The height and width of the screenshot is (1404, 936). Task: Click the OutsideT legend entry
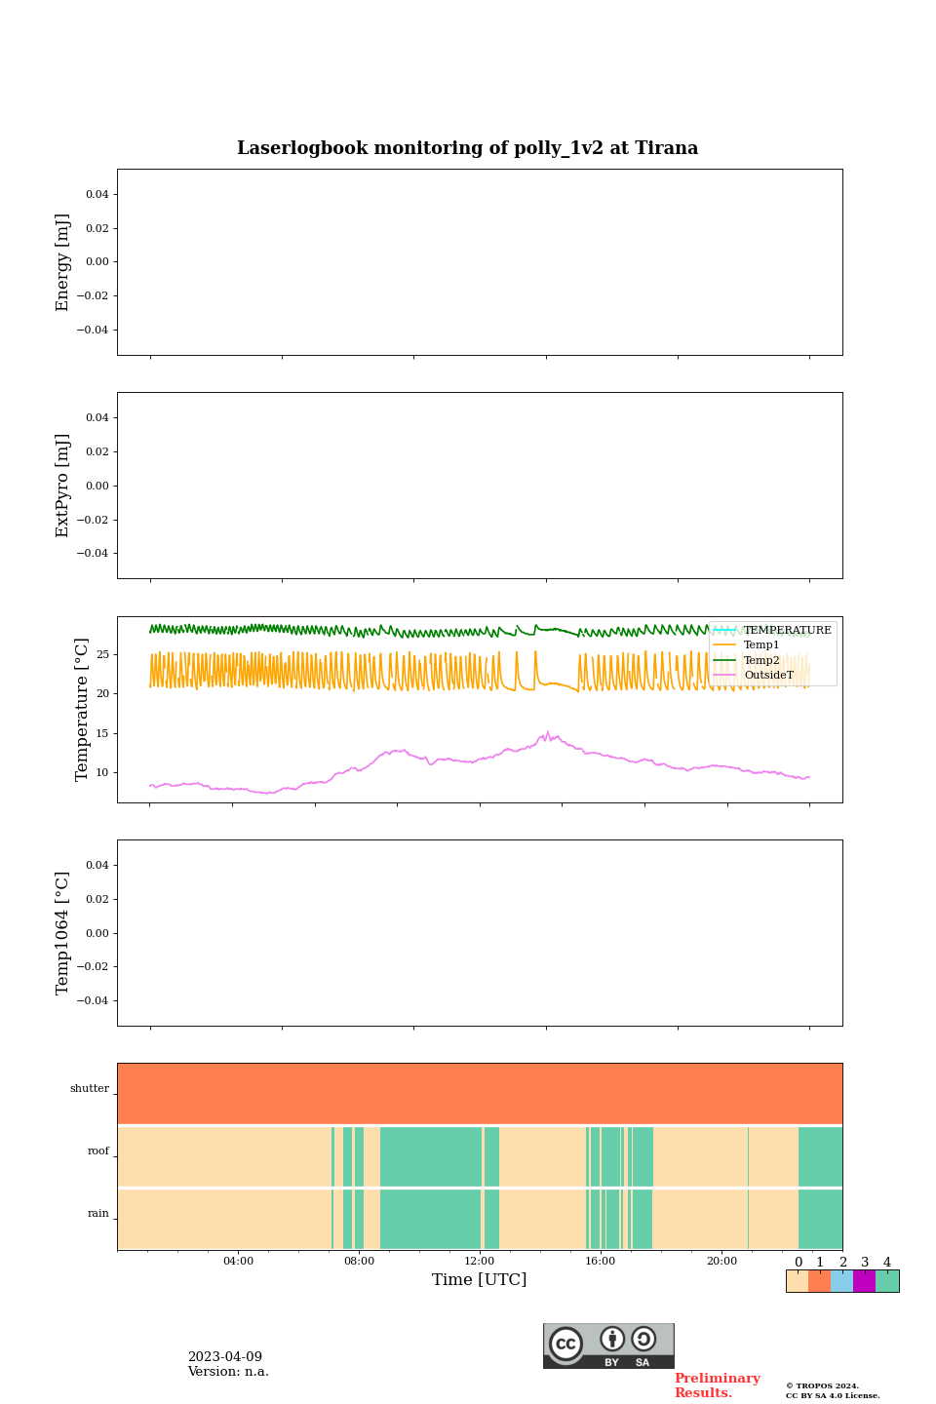click(755, 675)
